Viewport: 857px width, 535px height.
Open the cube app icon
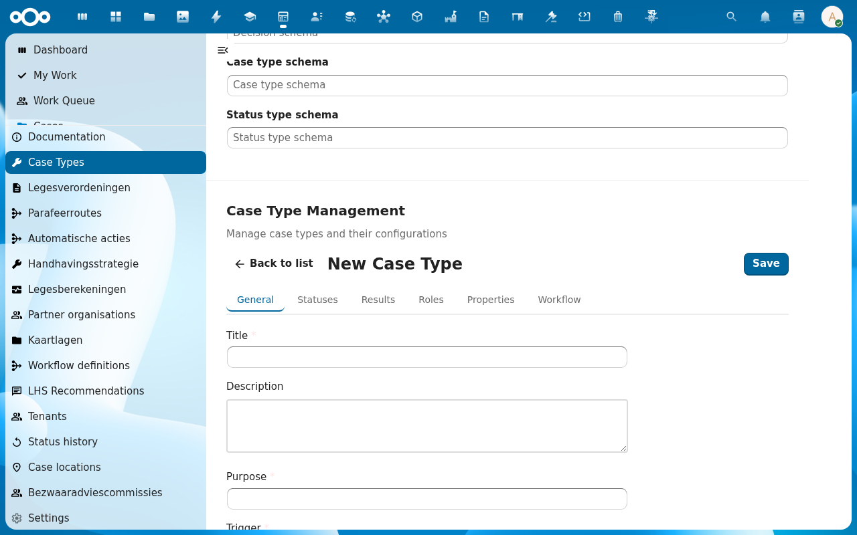417,17
